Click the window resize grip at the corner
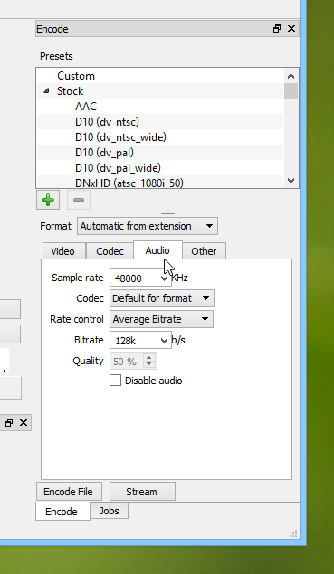Screen dimensions: 334x574 tap(293, 533)
